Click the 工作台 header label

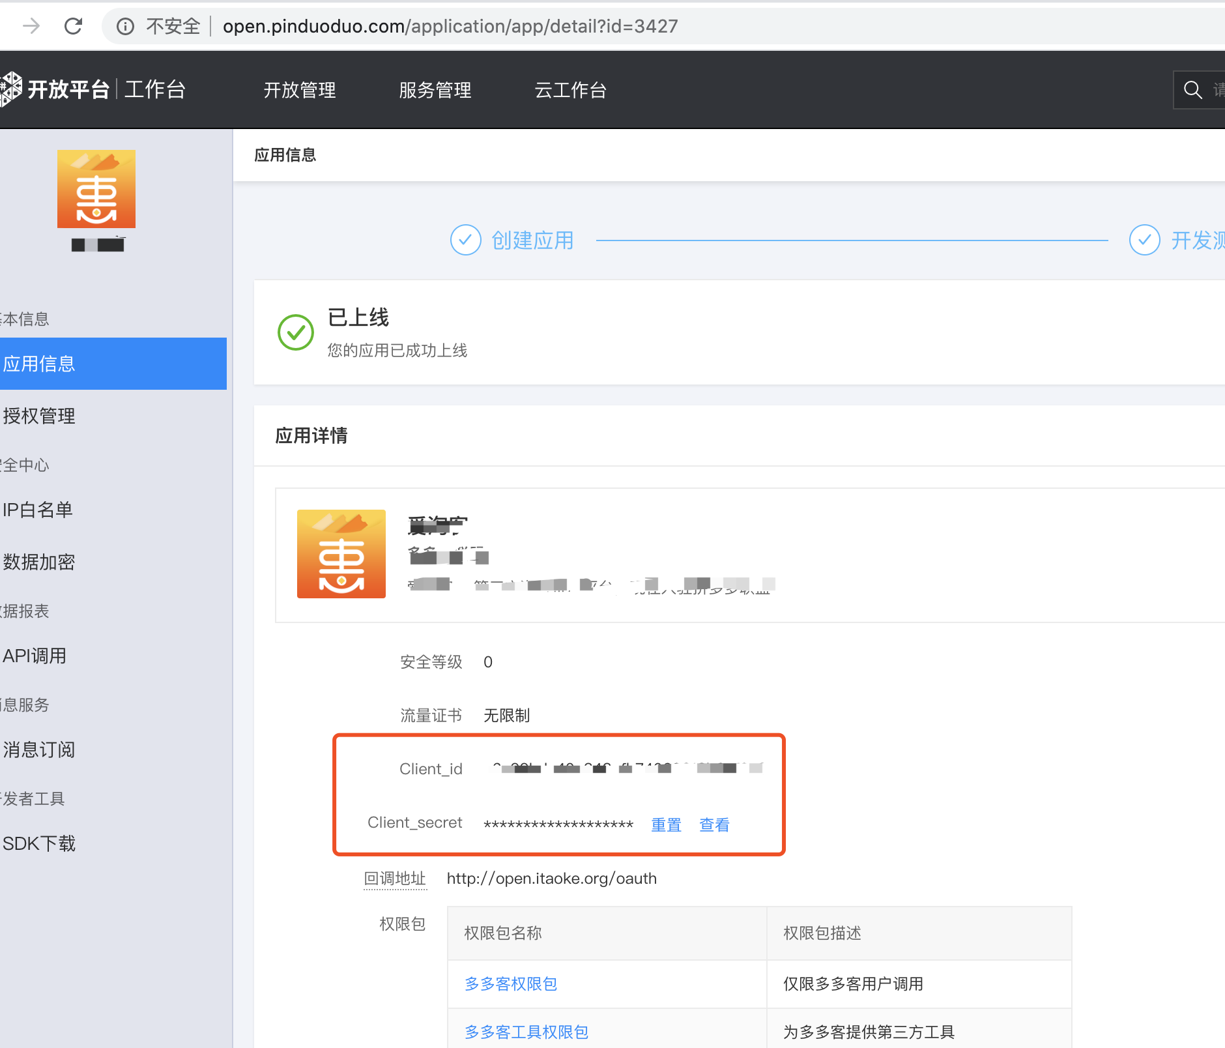tap(155, 89)
